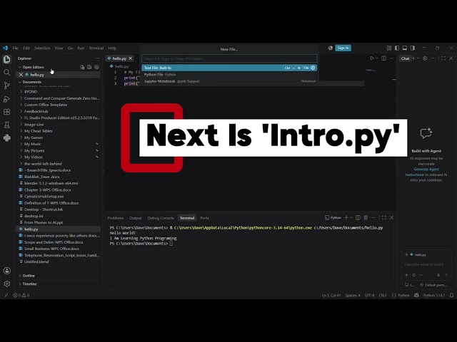
Task: Open the Accounts menu icon
Action: [x=6, y=271]
